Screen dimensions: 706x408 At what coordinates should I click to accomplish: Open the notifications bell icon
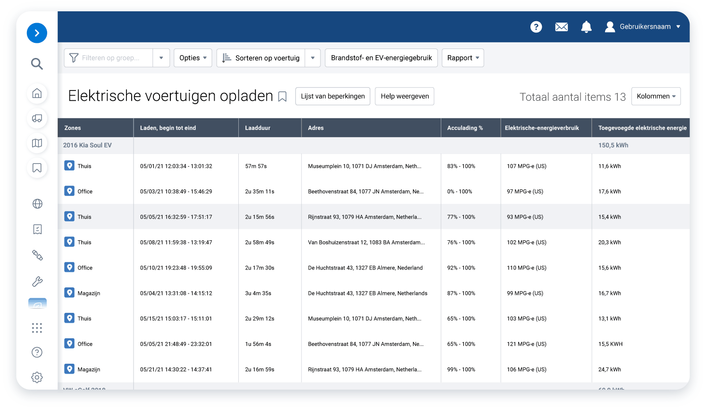click(x=586, y=27)
